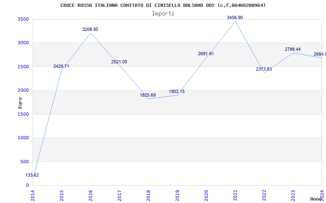Image resolution: width=326 pixels, height=203 pixels.
Task: Click the y-axis value 0
Action: (28, 185)
